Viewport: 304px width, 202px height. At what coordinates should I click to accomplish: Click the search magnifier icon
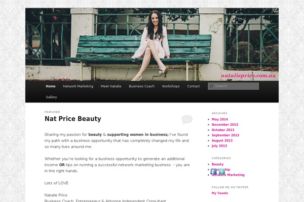click(x=211, y=86)
